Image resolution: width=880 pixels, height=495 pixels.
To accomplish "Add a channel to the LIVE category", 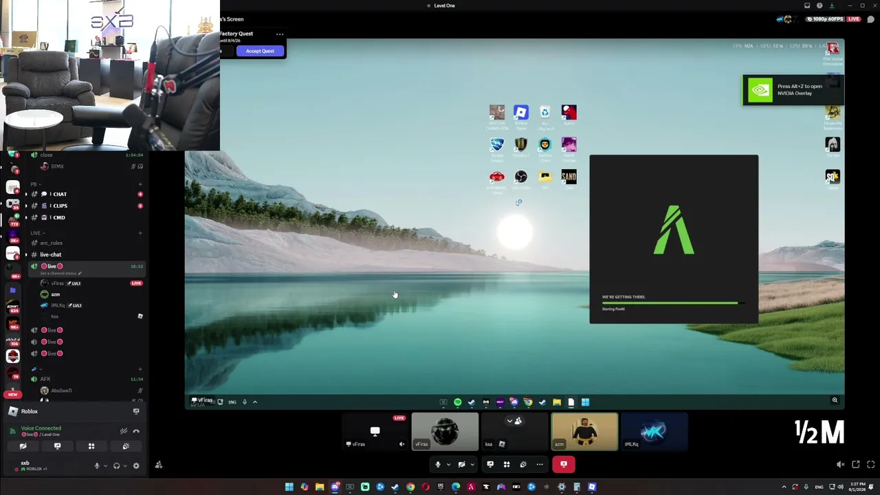I will point(140,233).
